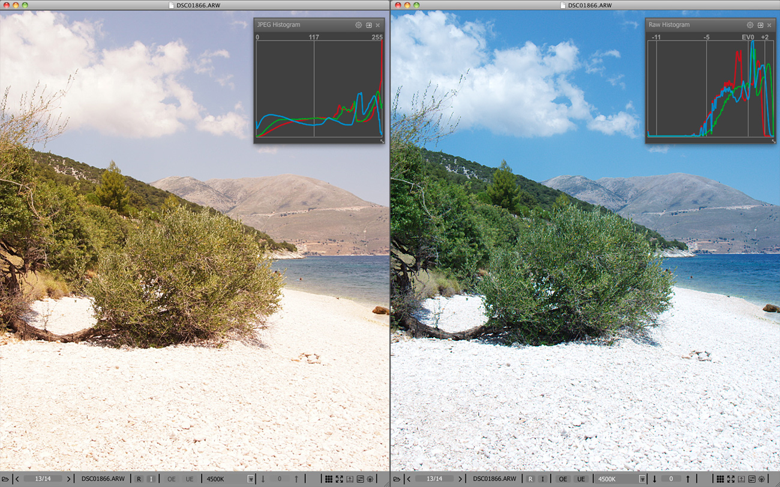This screenshot has width=780, height=487.
Task: Enter fullscreen mode in left window
Action: [x=339, y=479]
